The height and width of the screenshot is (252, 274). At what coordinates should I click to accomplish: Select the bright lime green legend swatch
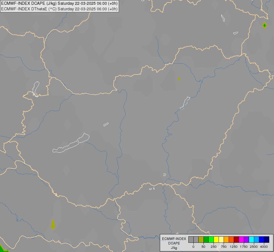pyautogui.click(x=211, y=240)
